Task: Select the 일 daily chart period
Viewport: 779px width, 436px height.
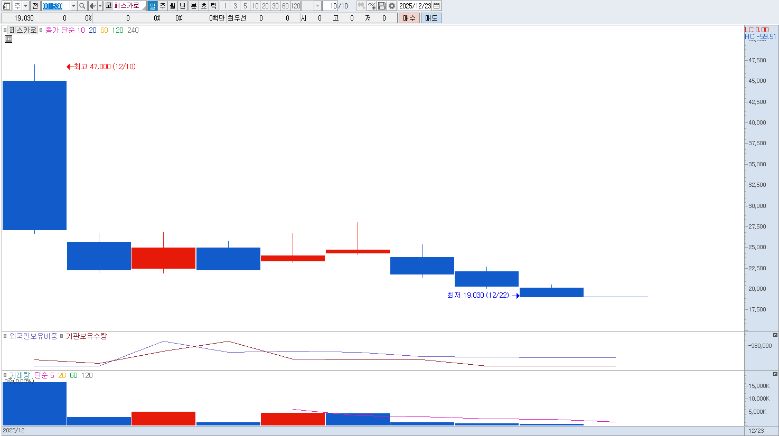Action: click(x=153, y=6)
